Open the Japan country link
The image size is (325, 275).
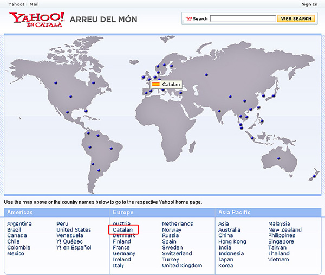[x=226, y=259]
